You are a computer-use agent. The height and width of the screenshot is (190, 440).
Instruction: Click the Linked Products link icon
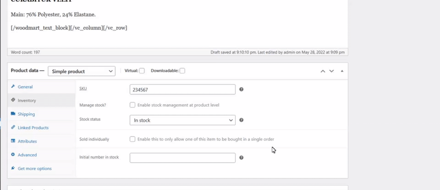pyautogui.click(x=13, y=128)
